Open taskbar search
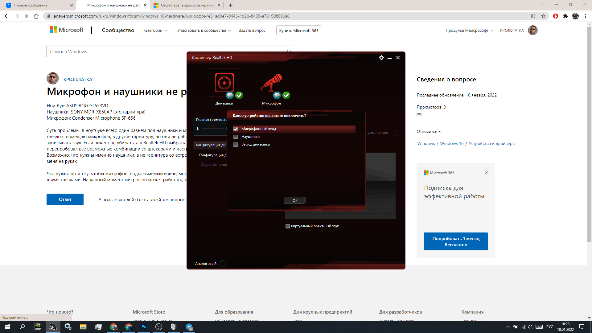592x333 pixels. coord(22,327)
